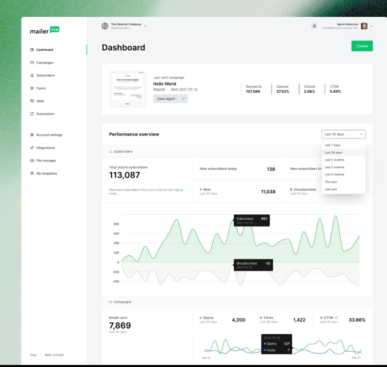Click the Refer a friend link

(x=54, y=355)
